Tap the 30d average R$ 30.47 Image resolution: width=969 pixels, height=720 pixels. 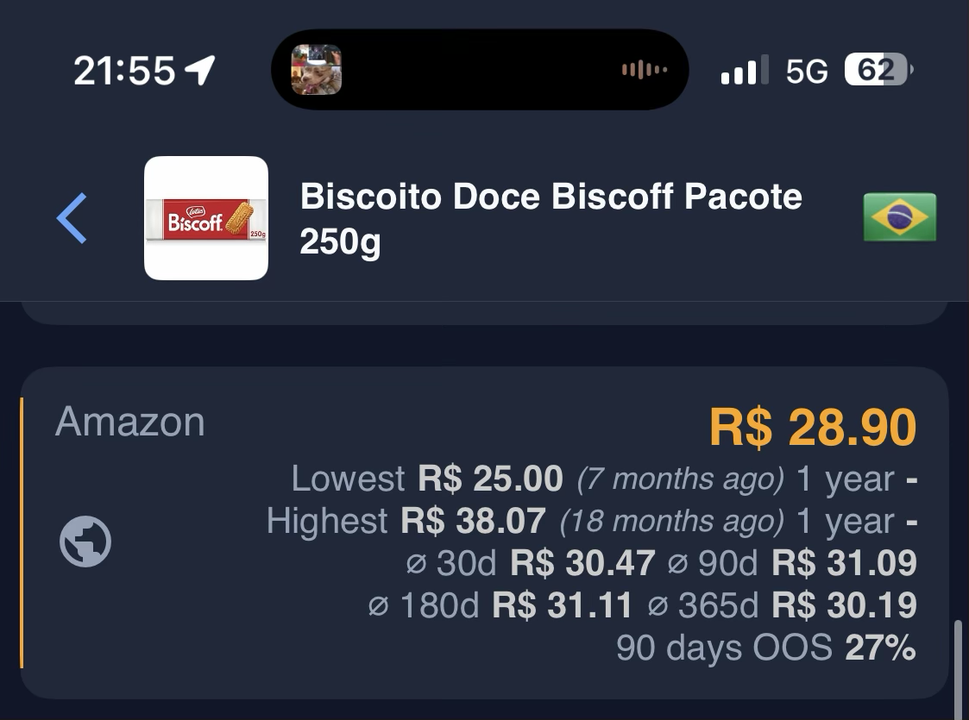click(x=582, y=562)
